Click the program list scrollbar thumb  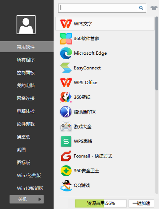pyautogui.click(x=157, y=54)
